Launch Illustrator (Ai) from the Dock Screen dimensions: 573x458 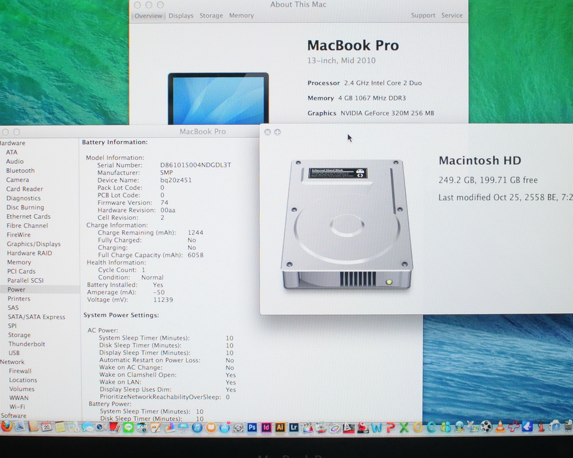click(280, 427)
